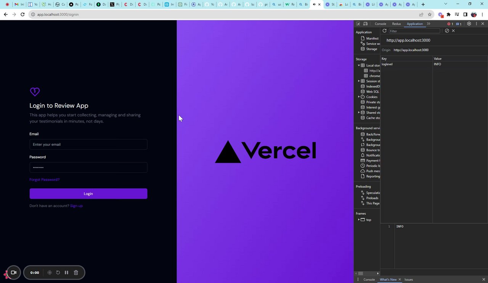Open the drawer Console tab
This screenshot has width=488, height=283.
click(x=369, y=280)
